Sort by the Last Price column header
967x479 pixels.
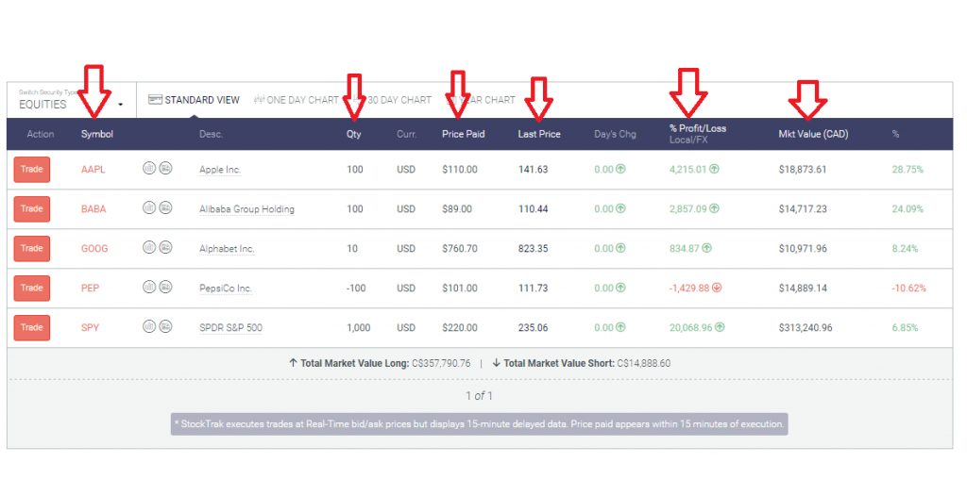[x=539, y=134]
